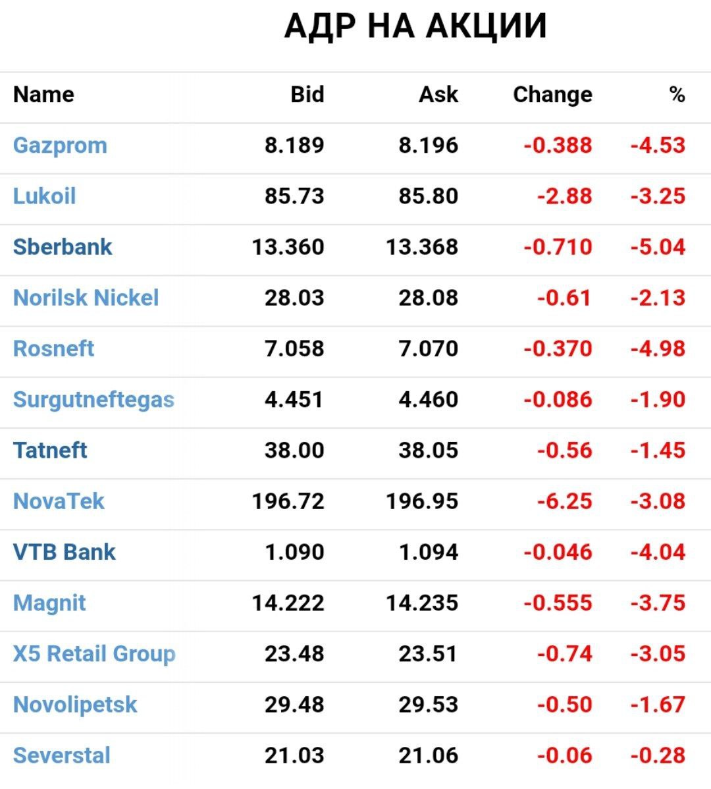Screen dimensions: 711x789
Task: Click the Magnit stock link
Action: (x=49, y=603)
